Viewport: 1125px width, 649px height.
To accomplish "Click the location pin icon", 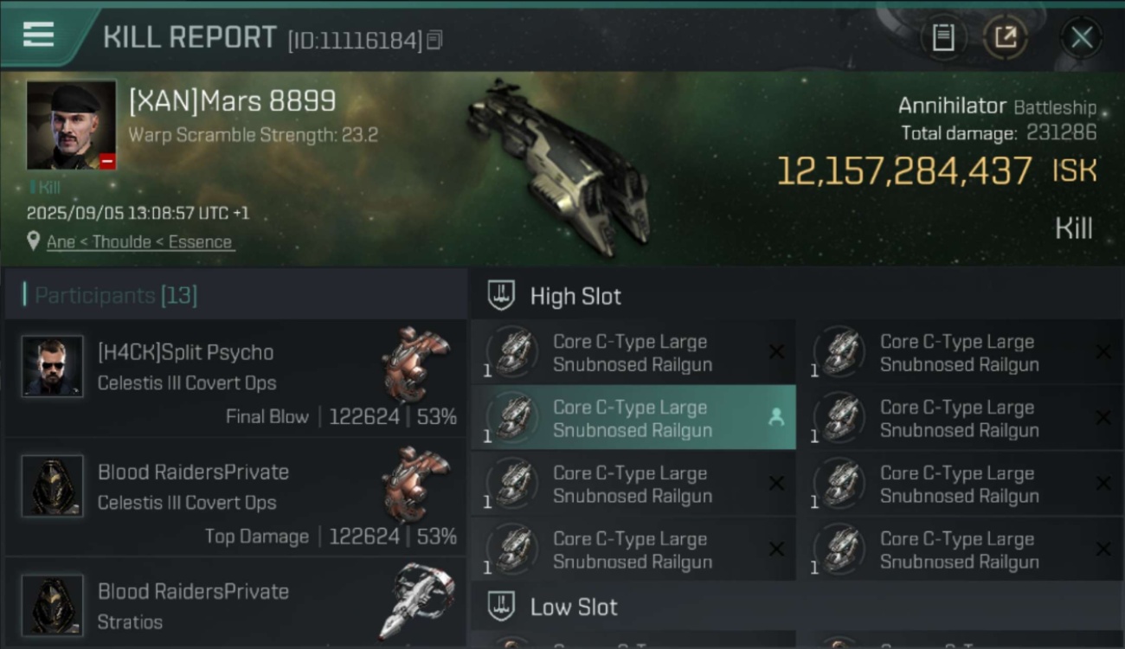I will pos(33,241).
